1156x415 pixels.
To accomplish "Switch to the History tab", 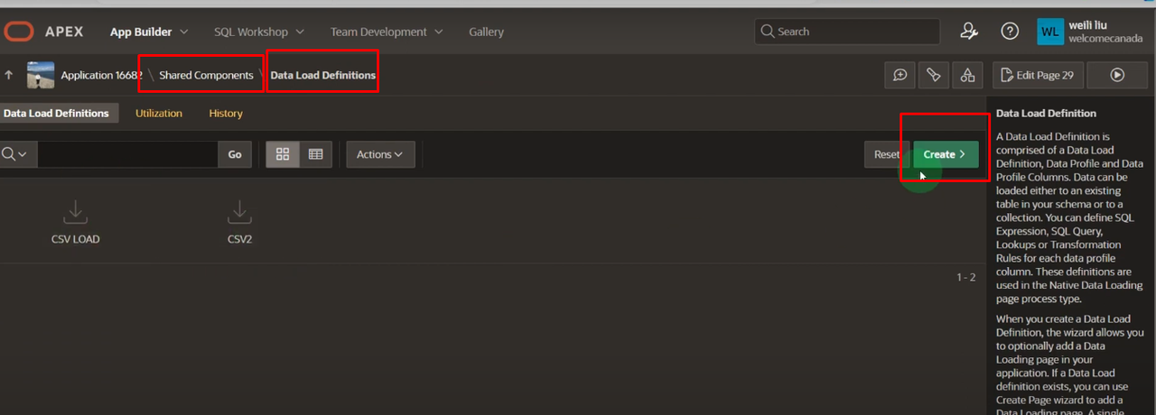I will coord(226,113).
